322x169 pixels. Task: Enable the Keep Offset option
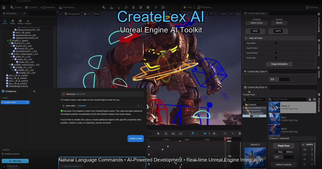[x=276, y=43]
